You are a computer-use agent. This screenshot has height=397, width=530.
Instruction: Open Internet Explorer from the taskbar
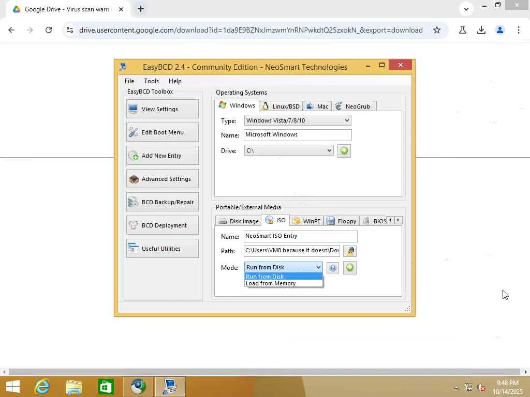pyautogui.click(x=42, y=387)
